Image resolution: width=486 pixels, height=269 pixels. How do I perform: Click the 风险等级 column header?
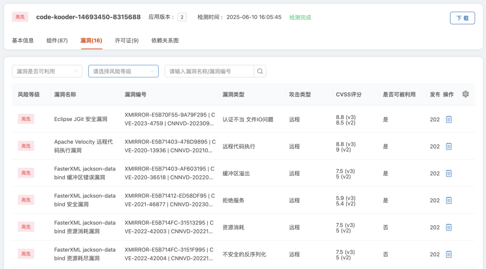click(x=29, y=94)
